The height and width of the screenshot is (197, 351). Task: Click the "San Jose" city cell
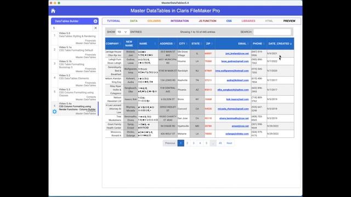click(x=183, y=118)
